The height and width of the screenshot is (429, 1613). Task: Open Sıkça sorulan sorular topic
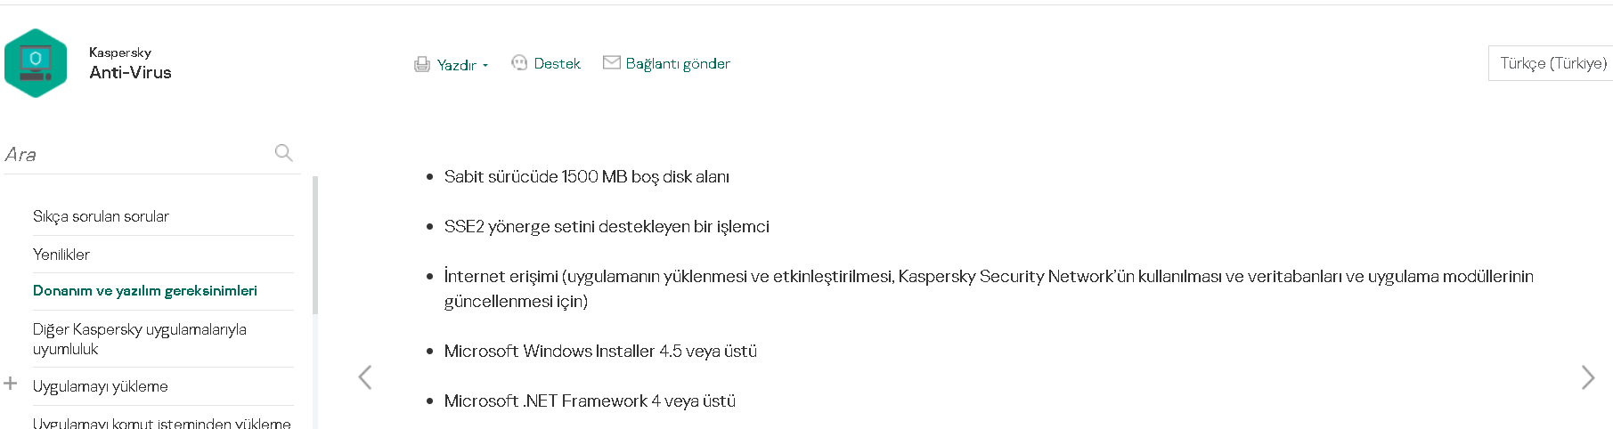click(x=101, y=216)
